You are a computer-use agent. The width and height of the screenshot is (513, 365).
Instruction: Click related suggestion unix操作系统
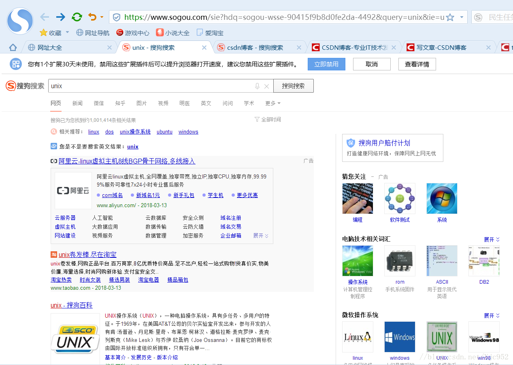[x=135, y=132]
